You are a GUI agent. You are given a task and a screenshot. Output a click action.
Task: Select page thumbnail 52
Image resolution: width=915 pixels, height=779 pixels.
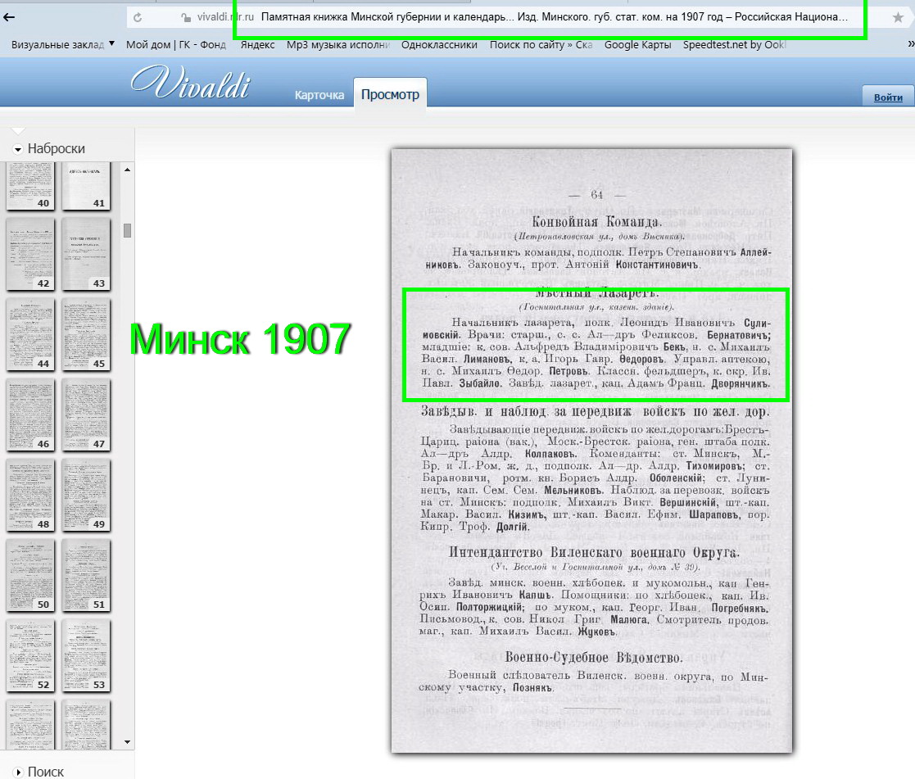pyautogui.click(x=30, y=655)
